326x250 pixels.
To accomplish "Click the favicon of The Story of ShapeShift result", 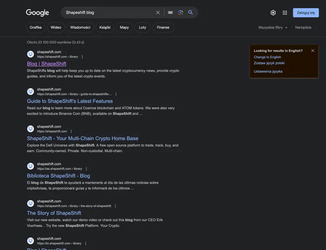I will pos(30,204).
